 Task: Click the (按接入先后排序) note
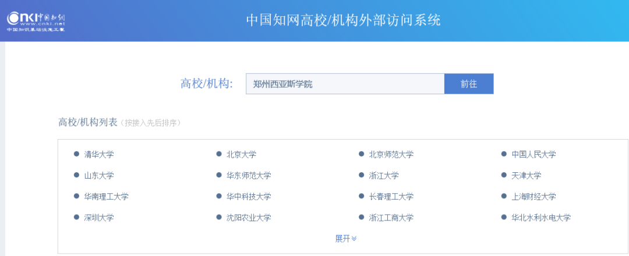[151, 123]
